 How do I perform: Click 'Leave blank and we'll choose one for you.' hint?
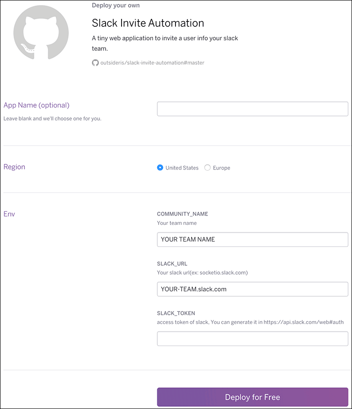53,118
